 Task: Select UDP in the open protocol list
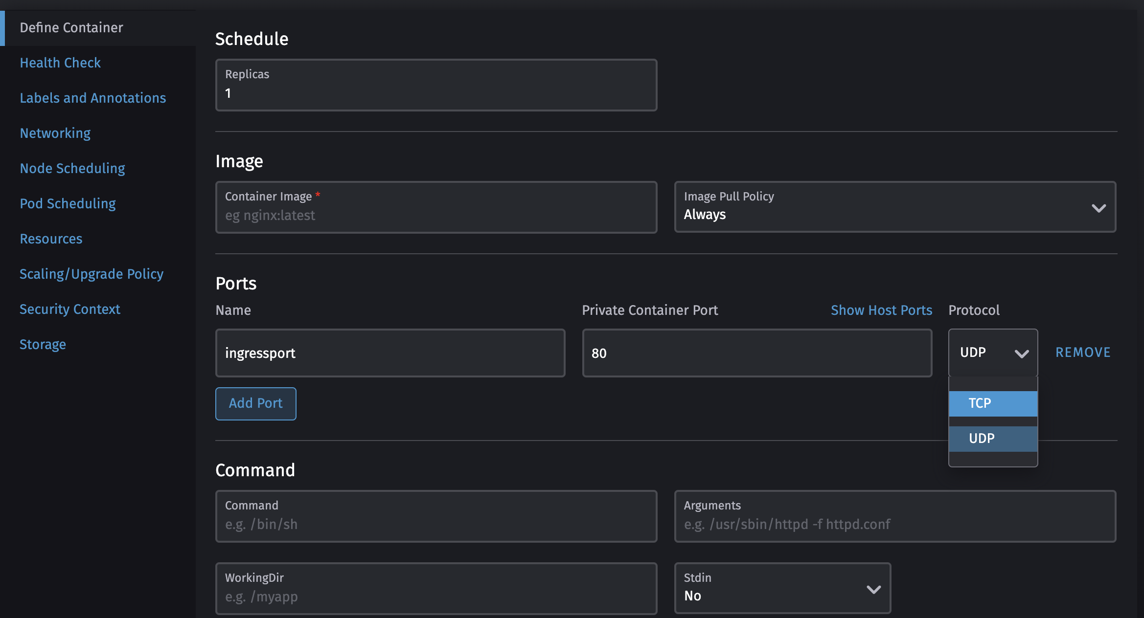(992, 438)
